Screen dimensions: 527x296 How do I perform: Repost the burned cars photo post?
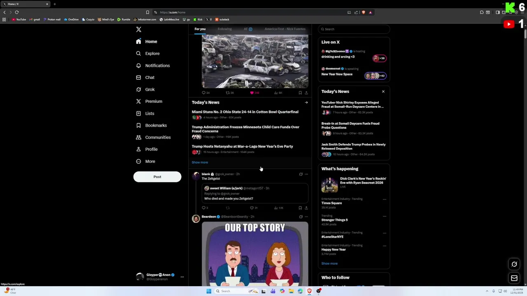[x=228, y=93]
